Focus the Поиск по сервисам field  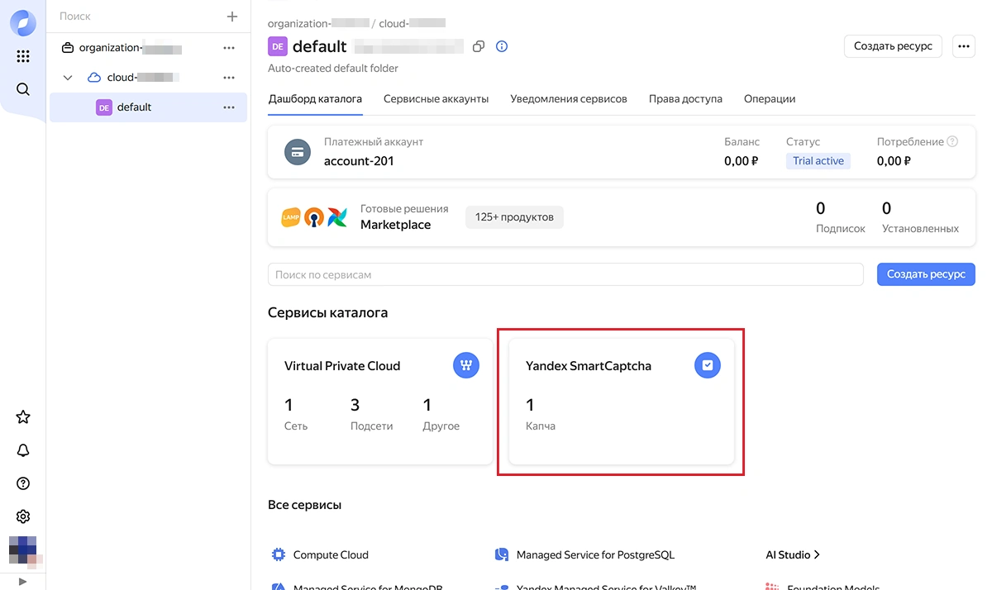coord(565,274)
